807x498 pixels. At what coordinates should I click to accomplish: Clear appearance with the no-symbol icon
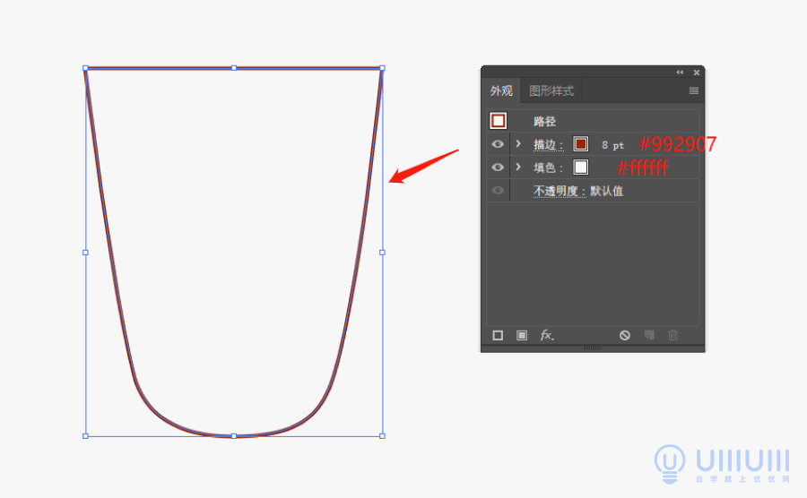pyautogui.click(x=625, y=336)
